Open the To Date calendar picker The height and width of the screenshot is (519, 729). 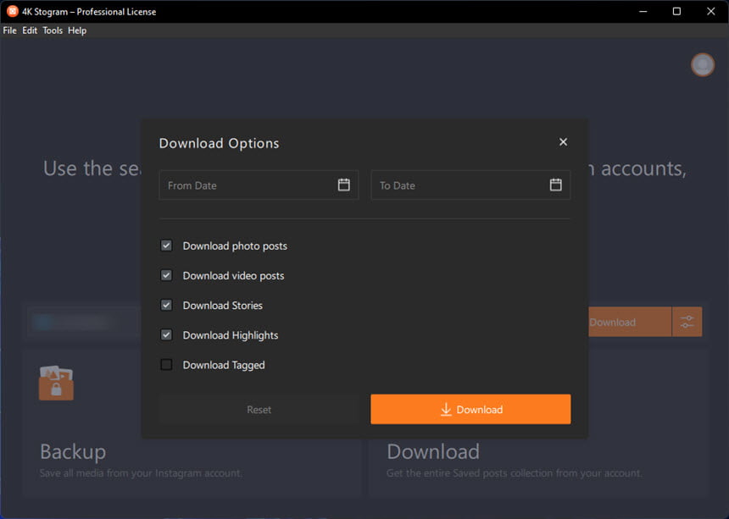click(x=555, y=185)
